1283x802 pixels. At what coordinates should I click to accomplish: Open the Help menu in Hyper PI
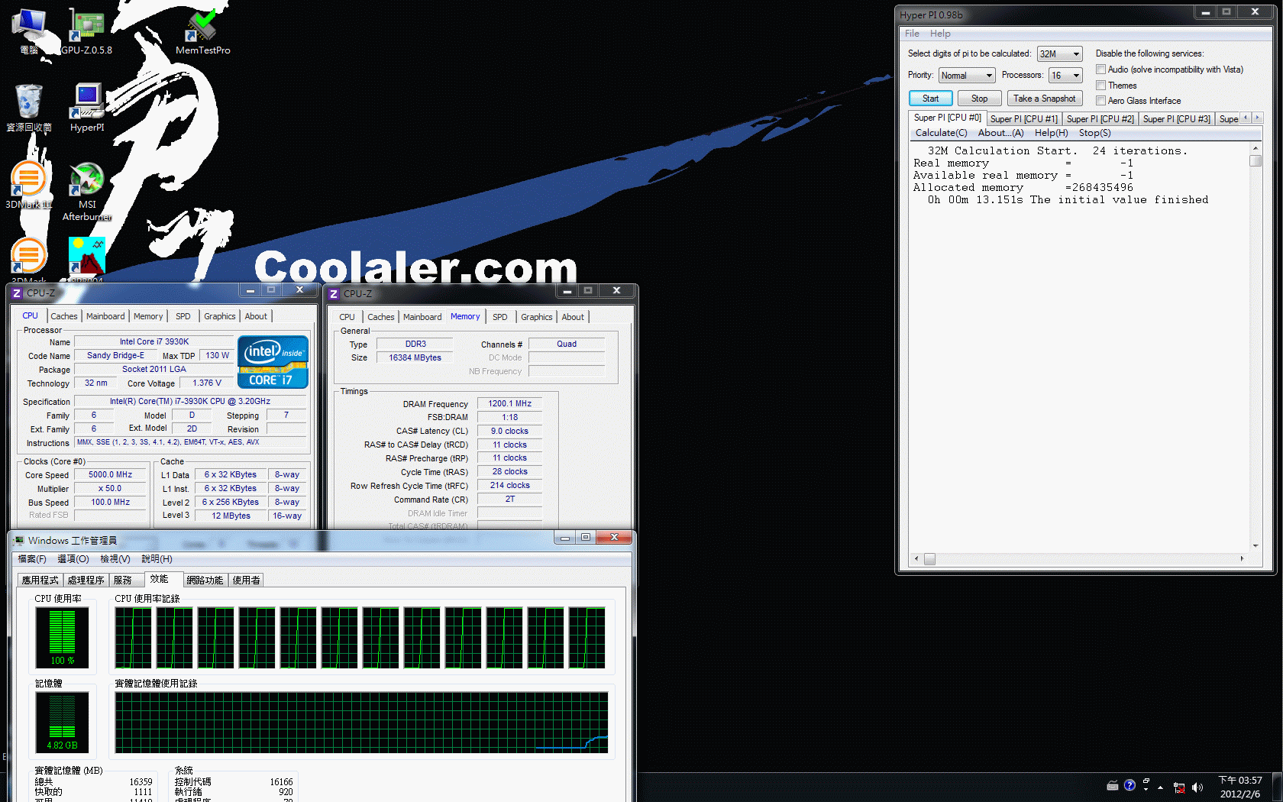(940, 34)
